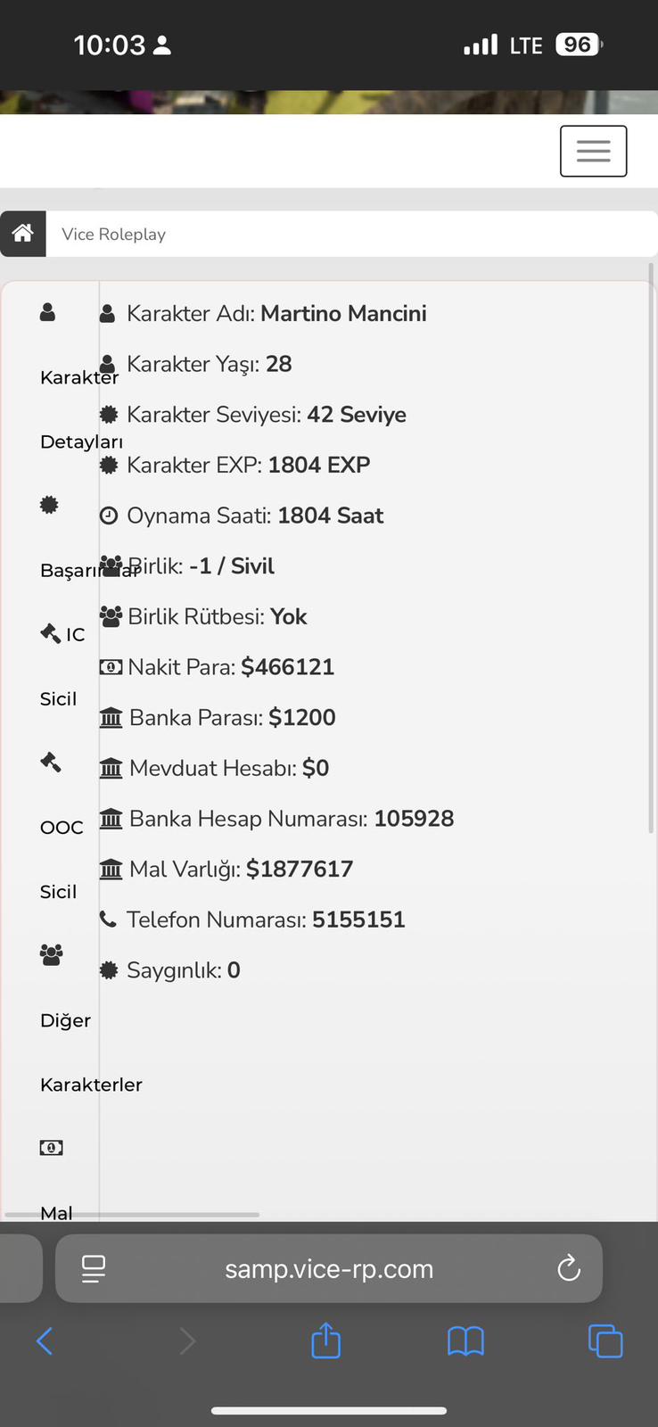Screen dimensions: 658x1427
Task: Open the OOC Sicil gavel tab
Action: [51, 762]
